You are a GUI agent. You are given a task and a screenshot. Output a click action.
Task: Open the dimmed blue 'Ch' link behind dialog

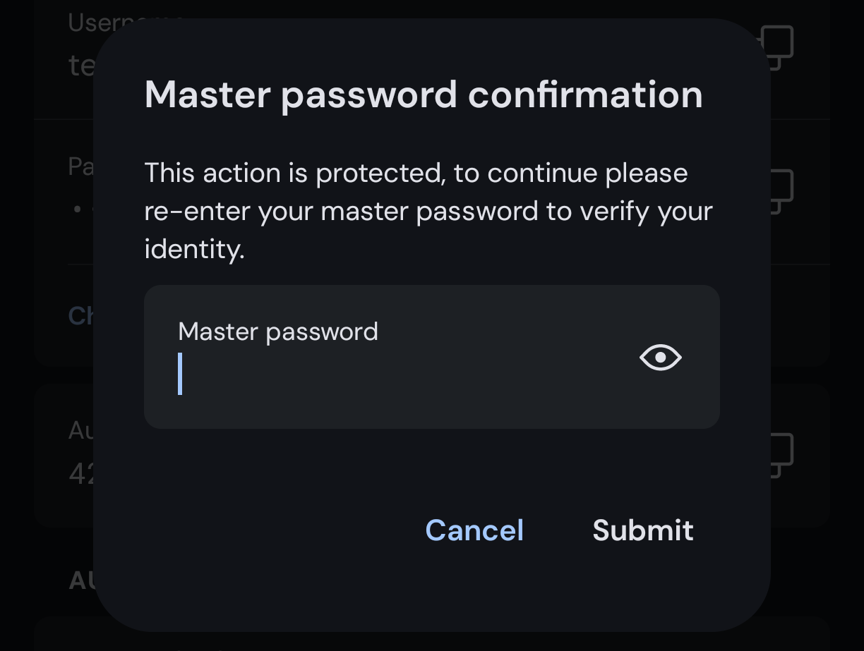[x=81, y=315]
